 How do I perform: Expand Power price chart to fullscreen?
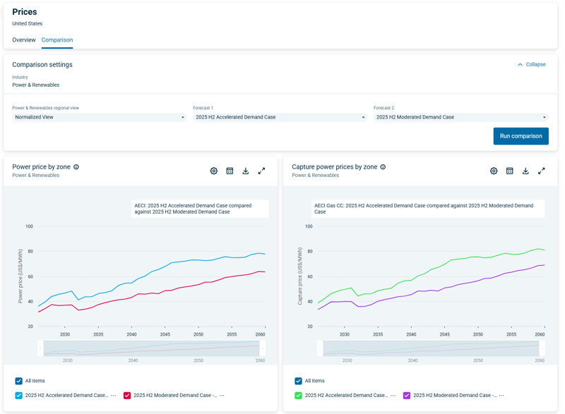point(261,171)
